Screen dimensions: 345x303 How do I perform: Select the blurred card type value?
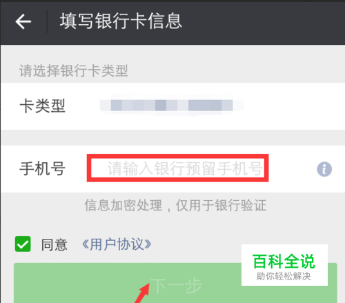coord(172,106)
